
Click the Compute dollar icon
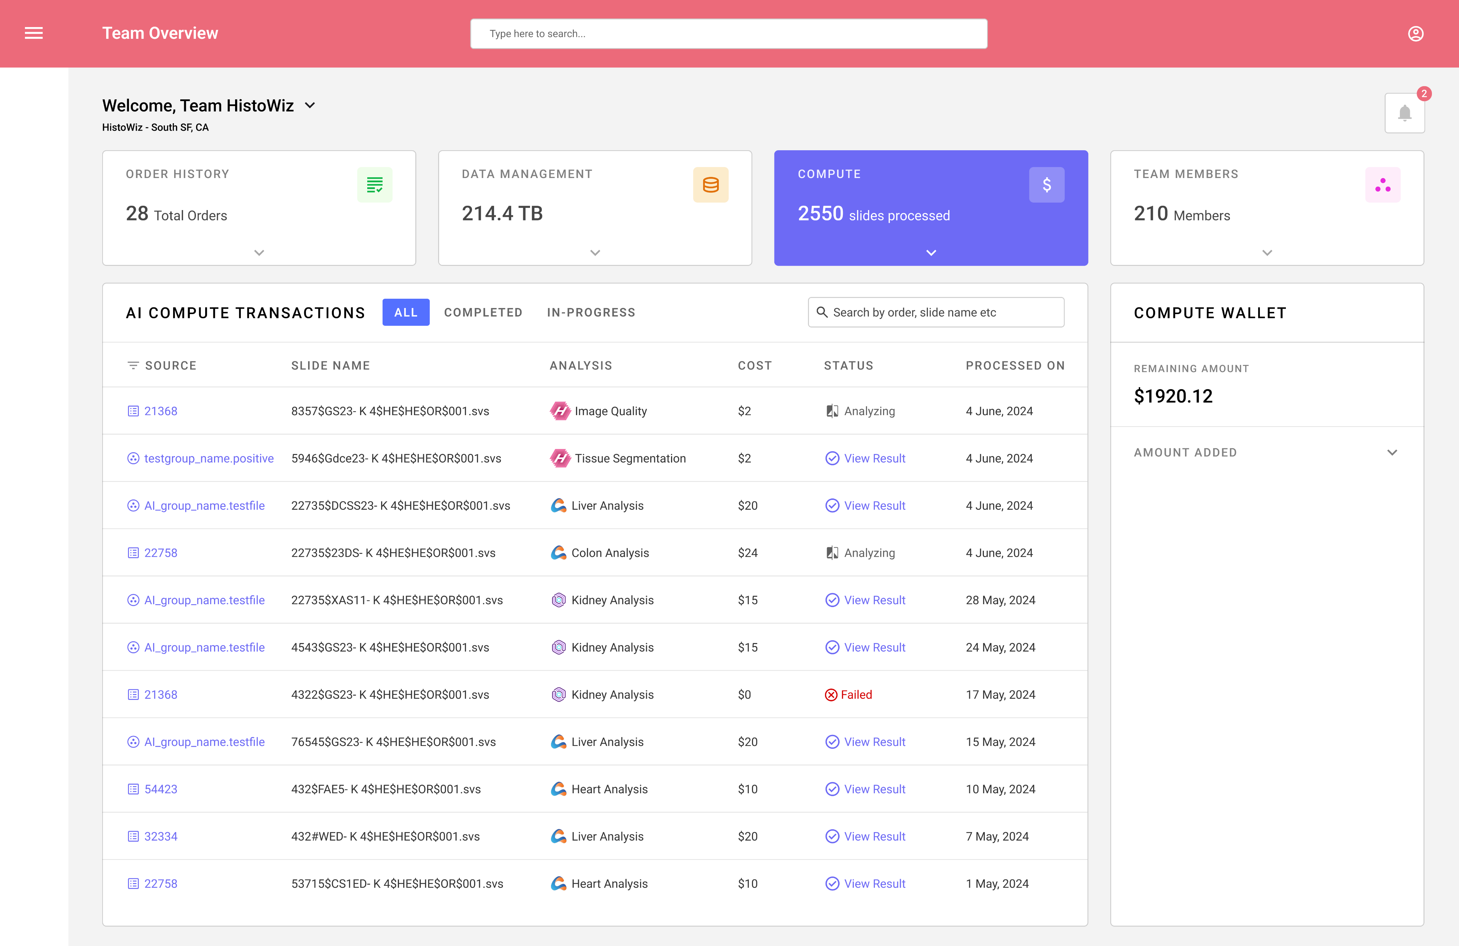1047,184
